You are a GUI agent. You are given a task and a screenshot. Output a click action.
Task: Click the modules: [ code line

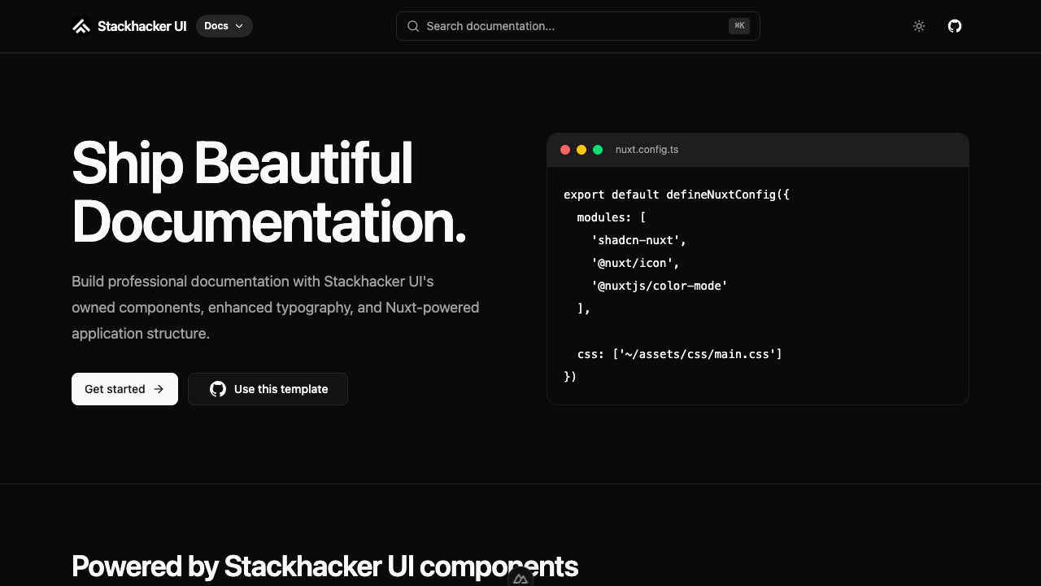tap(611, 217)
